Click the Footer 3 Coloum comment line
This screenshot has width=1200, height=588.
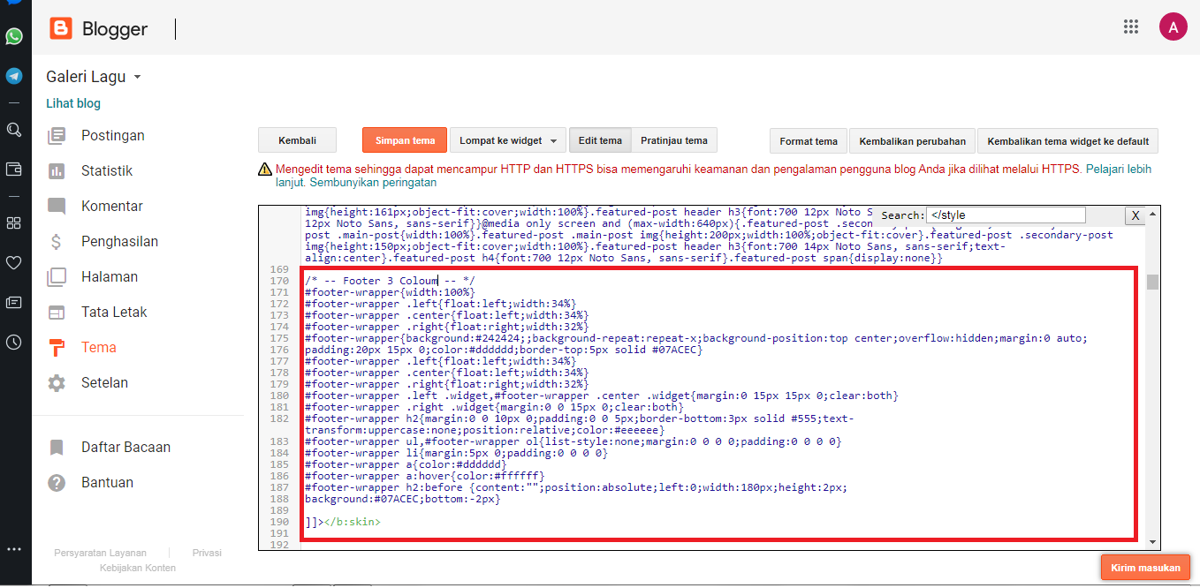tap(390, 281)
